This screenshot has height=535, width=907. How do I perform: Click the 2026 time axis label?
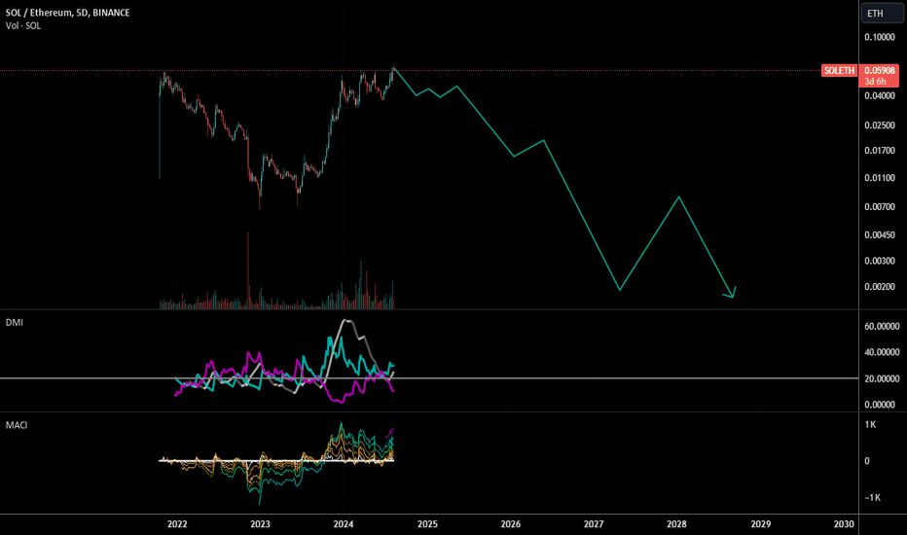click(510, 524)
